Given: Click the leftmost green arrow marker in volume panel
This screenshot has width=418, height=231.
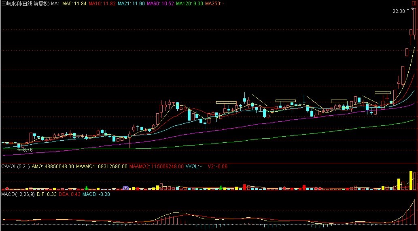Looking at the screenshot, I should [86, 188].
